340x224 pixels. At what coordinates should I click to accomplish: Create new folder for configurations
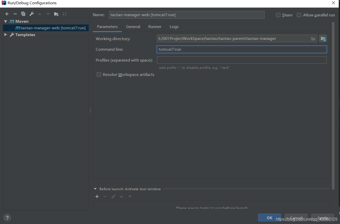[56, 14]
